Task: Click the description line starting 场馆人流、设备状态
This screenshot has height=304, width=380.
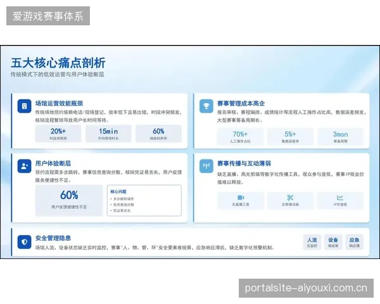Action: (155, 248)
